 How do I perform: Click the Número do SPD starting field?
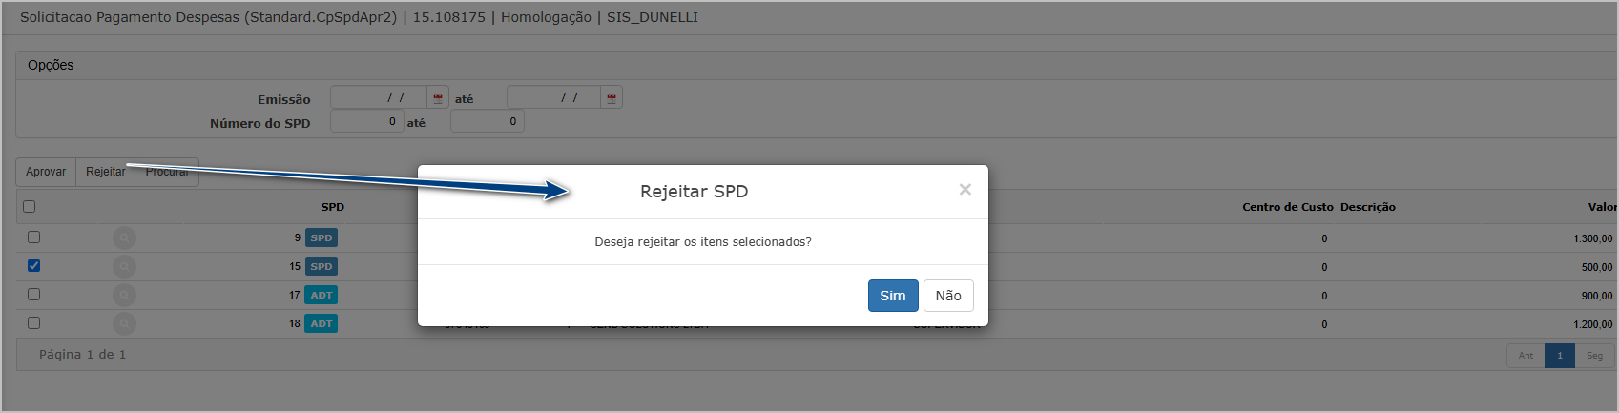click(366, 121)
